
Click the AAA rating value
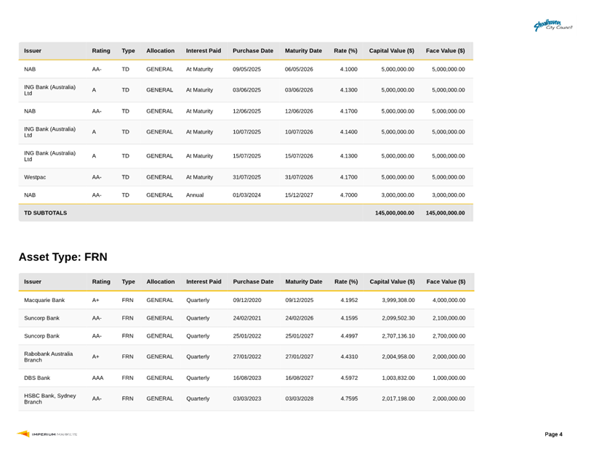(97, 378)
